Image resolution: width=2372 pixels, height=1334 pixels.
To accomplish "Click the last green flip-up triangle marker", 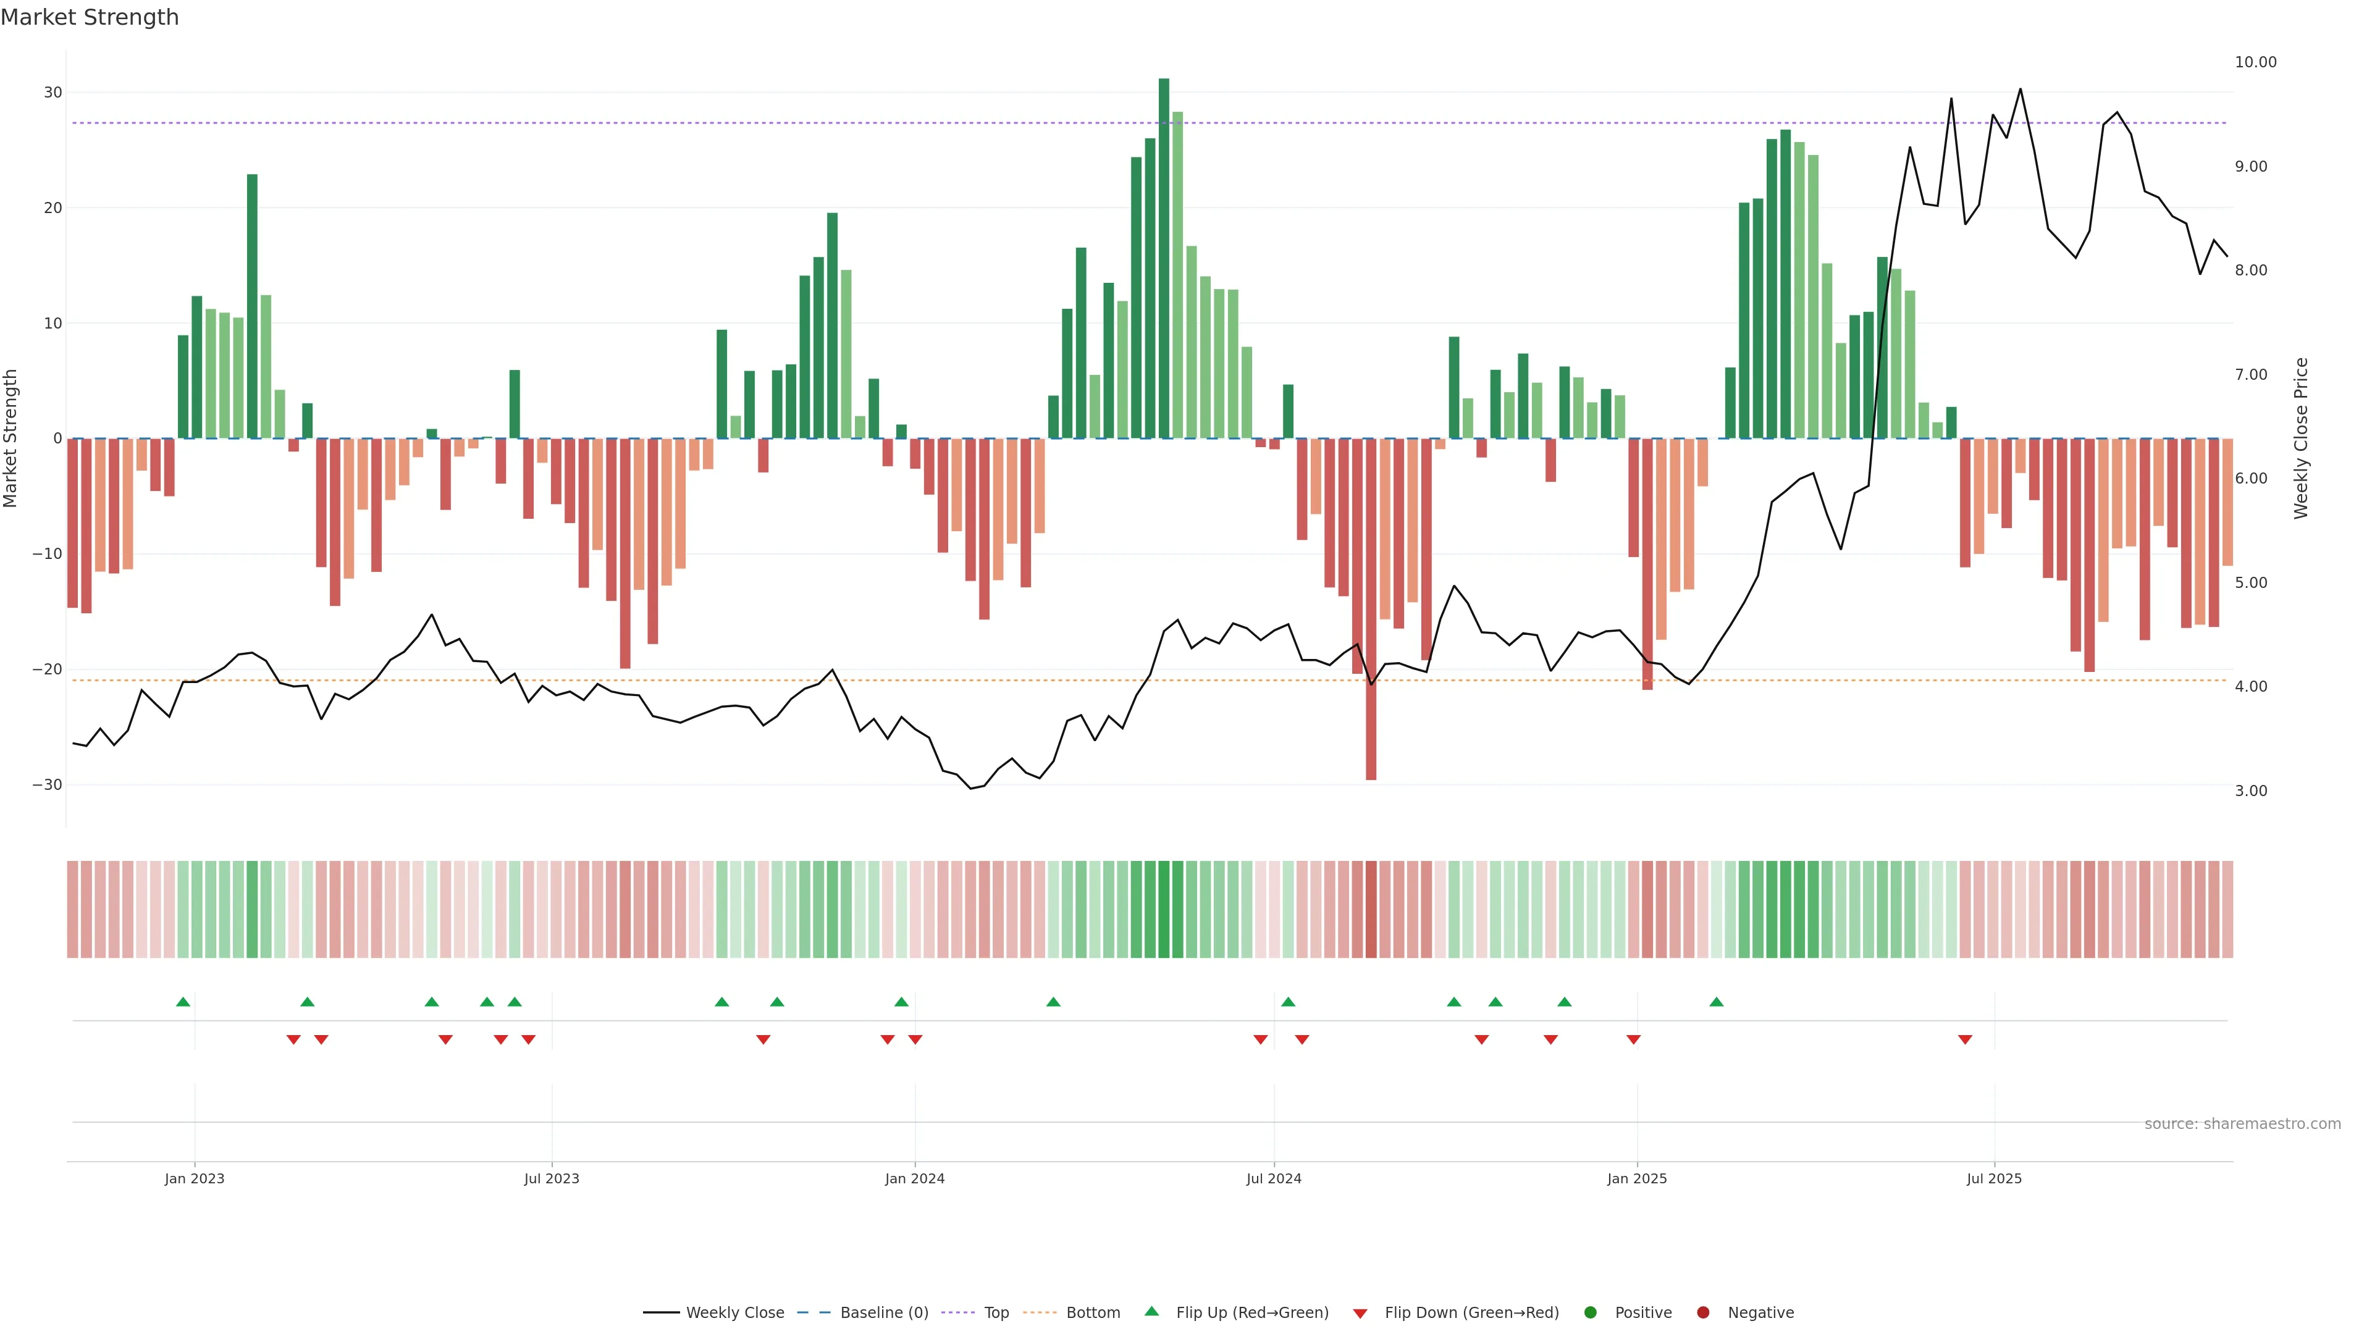I will click(1717, 1002).
